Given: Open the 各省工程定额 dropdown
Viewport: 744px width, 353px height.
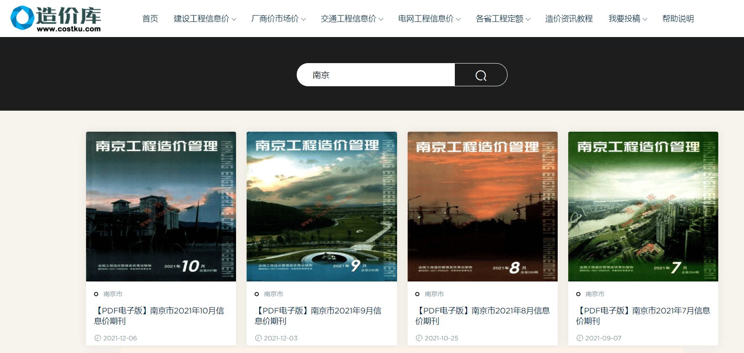Looking at the screenshot, I should (x=503, y=19).
